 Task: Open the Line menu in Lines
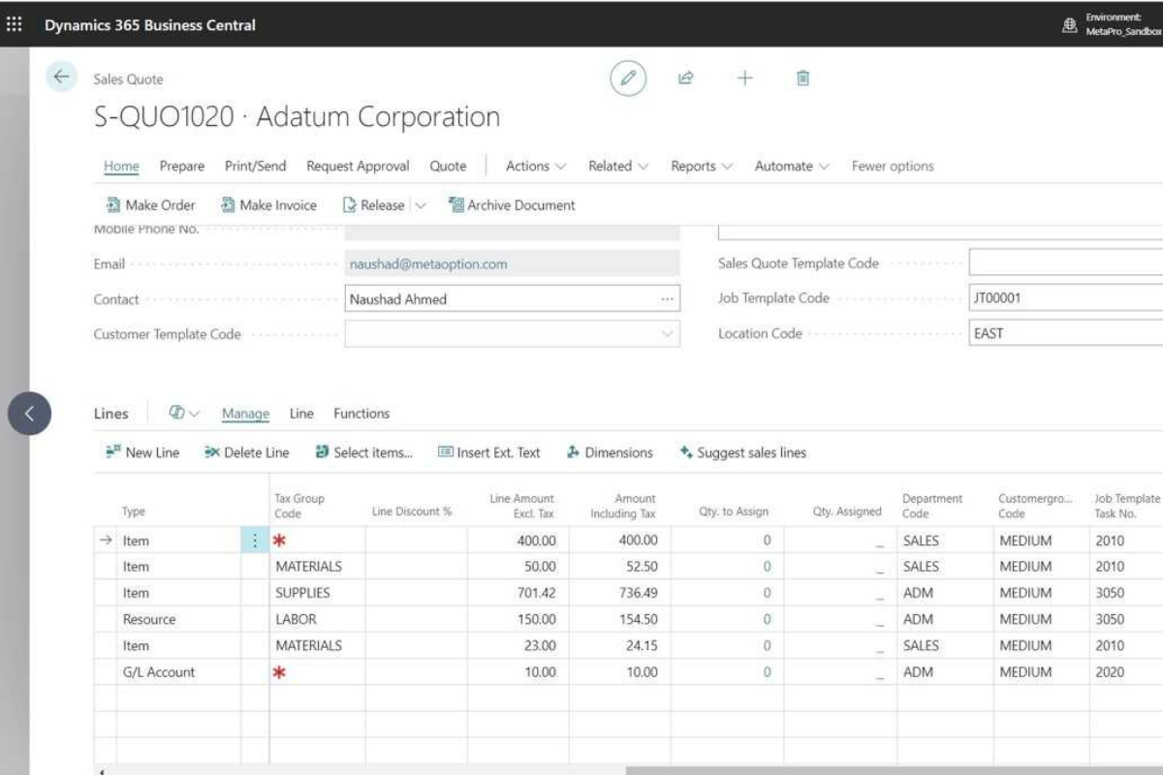(x=301, y=414)
